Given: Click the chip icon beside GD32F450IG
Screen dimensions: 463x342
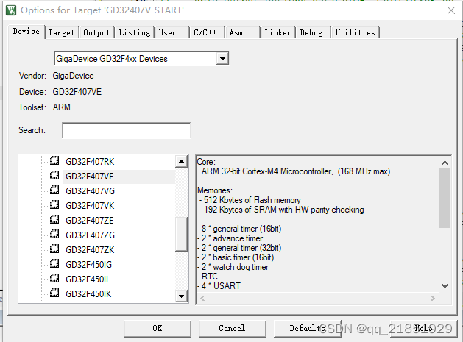Looking at the screenshot, I should (54, 263).
